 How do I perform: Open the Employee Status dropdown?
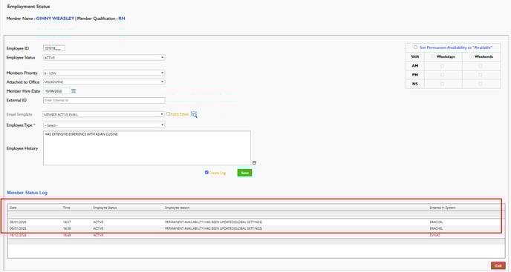(104, 58)
